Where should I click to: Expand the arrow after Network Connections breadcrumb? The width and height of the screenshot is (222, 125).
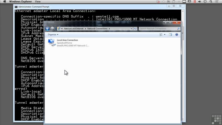109,29
